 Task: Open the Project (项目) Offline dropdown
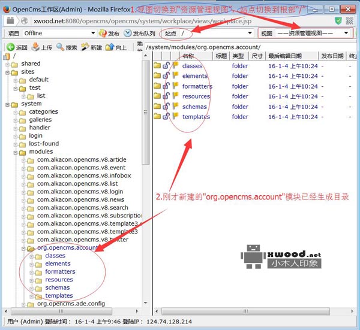coord(59,33)
